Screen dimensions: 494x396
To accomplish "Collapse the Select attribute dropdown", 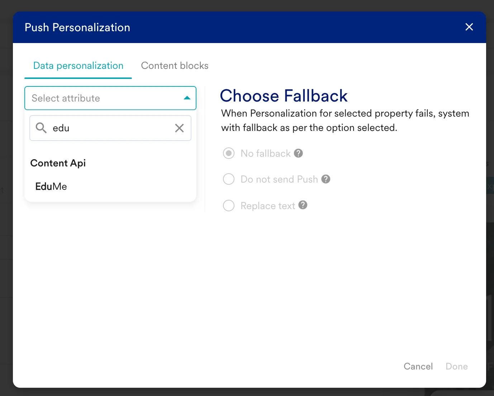I will pyautogui.click(x=110, y=98).
